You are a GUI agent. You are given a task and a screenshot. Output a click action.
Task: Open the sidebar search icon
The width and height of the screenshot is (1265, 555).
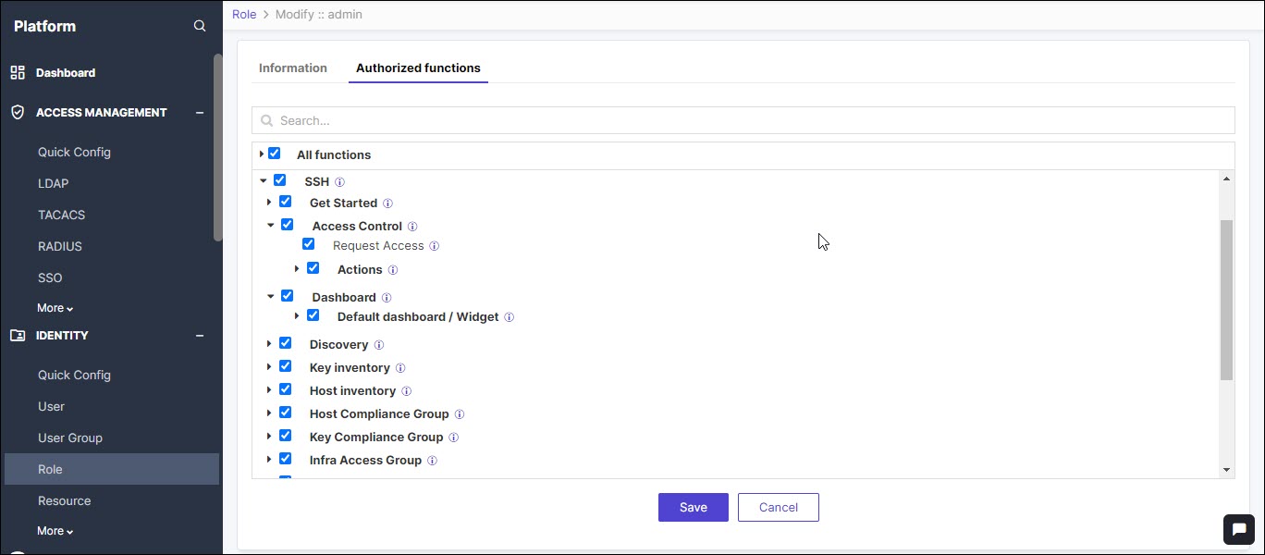200,26
